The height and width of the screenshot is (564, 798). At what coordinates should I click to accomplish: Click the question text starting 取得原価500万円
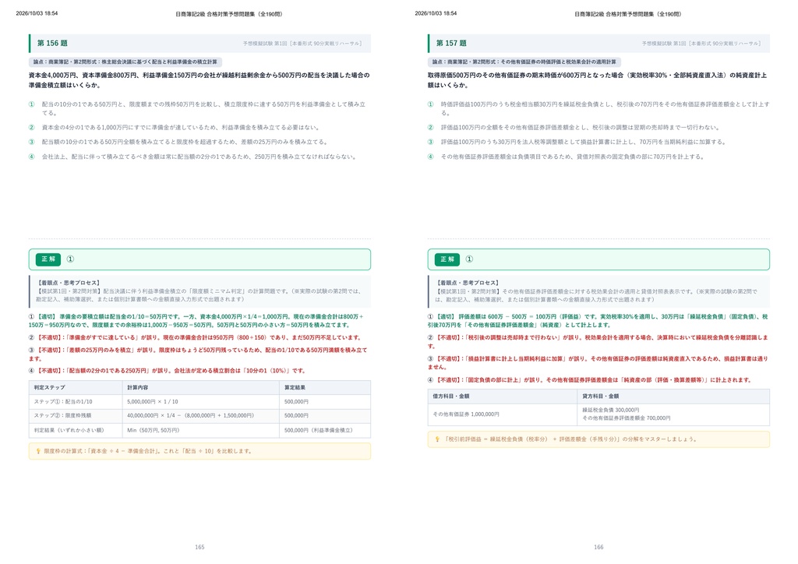[x=598, y=80]
